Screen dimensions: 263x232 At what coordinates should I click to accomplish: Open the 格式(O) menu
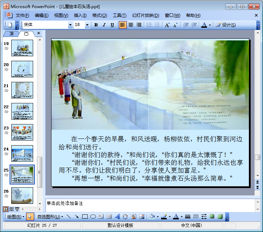pyautogui.click(x=99, y=15)
